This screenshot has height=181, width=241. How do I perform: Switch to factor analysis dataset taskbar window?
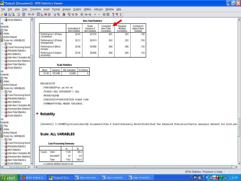tap(33, 178)
